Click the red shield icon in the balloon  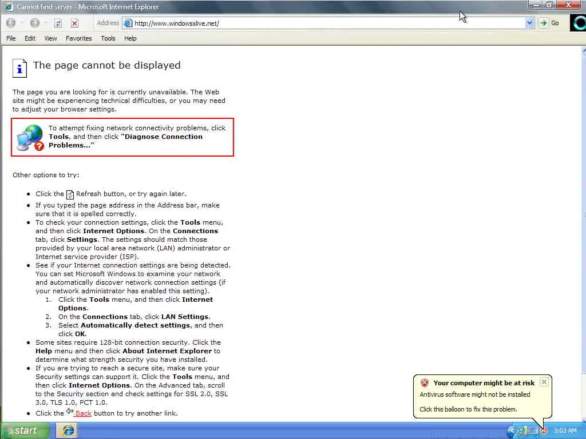pyautogui.click(x=424, y=383)
